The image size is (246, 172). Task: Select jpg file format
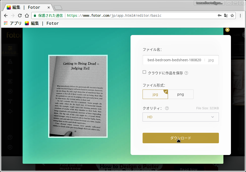click(155, 94)
